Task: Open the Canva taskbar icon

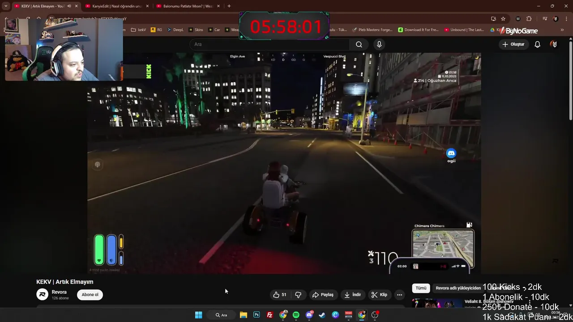Action: (x=335, y=315)
